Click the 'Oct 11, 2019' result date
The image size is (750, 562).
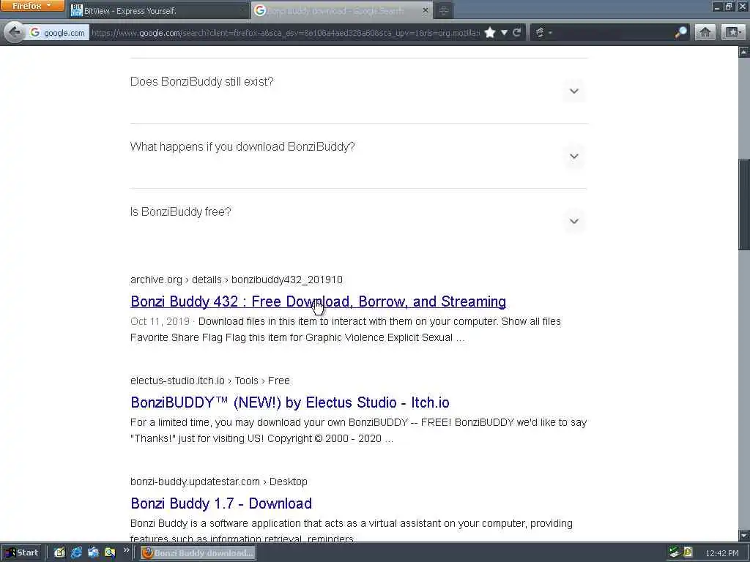click(x=160, y=321)
